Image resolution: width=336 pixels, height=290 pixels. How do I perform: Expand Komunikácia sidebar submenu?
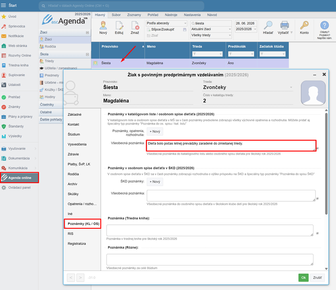[36, 168]
